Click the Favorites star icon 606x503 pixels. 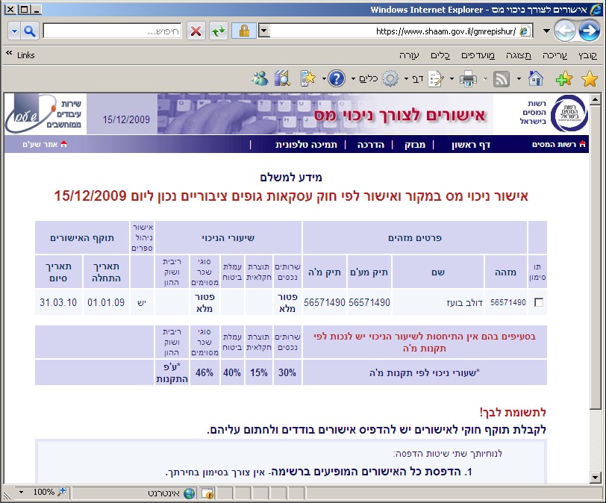click(x=590, y=78)
